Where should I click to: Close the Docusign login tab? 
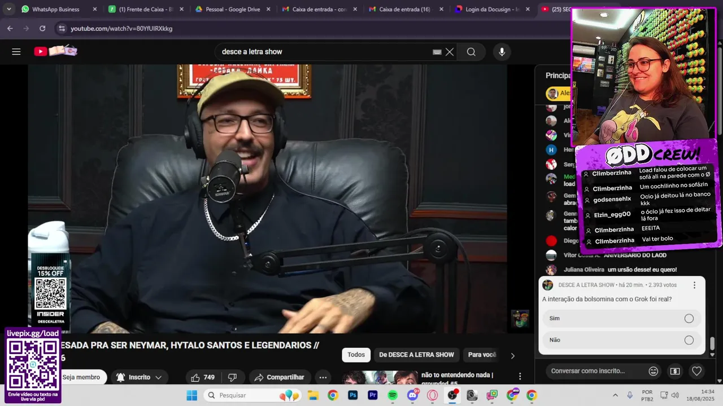click(x=528, y=9)
